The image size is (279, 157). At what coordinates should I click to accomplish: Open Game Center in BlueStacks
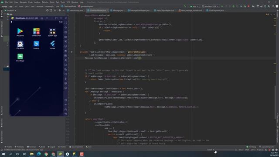(36, 32)
